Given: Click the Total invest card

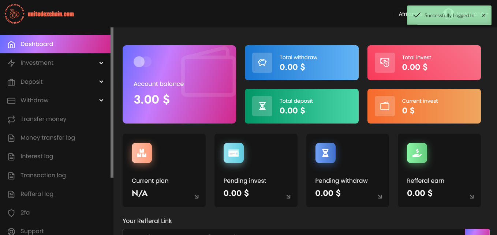Looking at the screenshot, I should 424,62.
